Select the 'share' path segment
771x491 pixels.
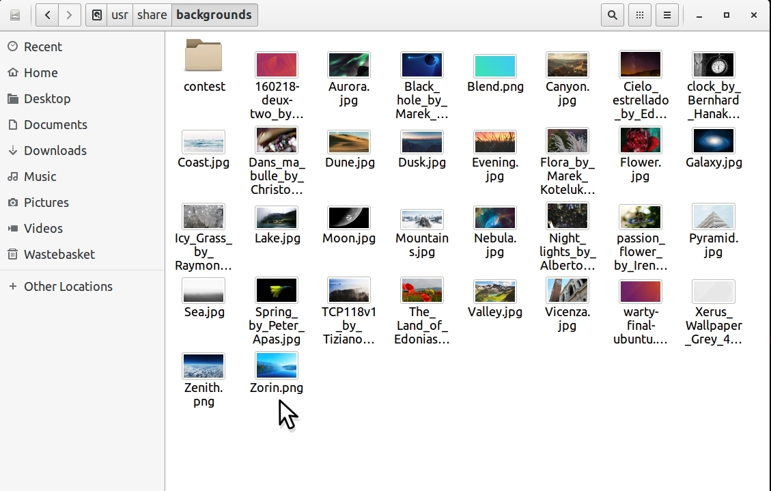pos(152,15)
